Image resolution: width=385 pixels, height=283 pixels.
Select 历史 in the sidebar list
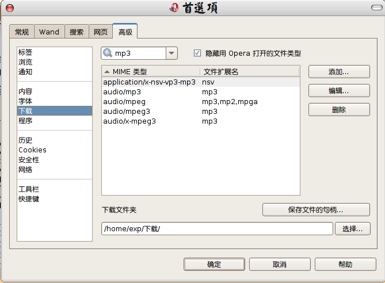[x=55, y=140]
